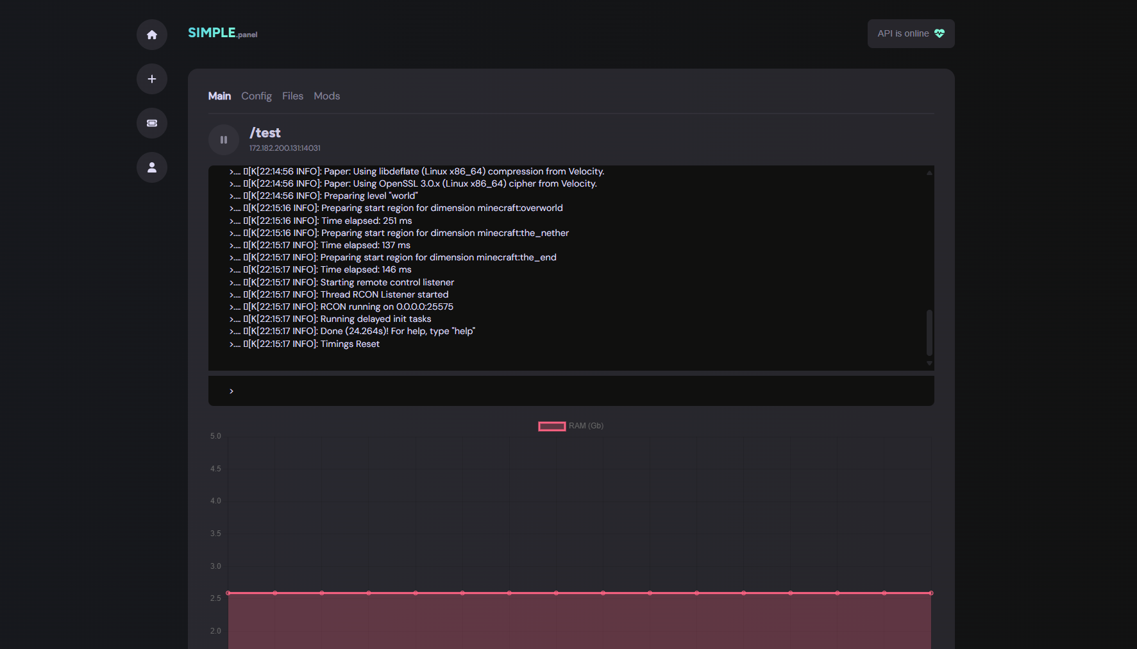Open the servers list sidebar icon
Viewport: 1137px width, 649px height.
[152, 123]
